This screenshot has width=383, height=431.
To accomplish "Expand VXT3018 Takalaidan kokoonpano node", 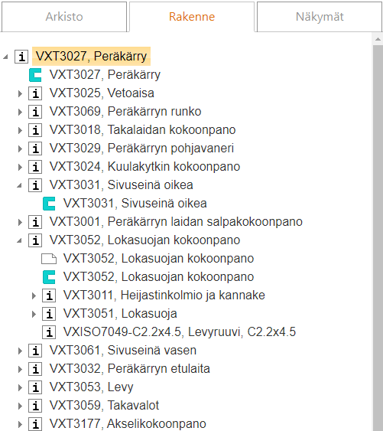I will coord(20,130).
